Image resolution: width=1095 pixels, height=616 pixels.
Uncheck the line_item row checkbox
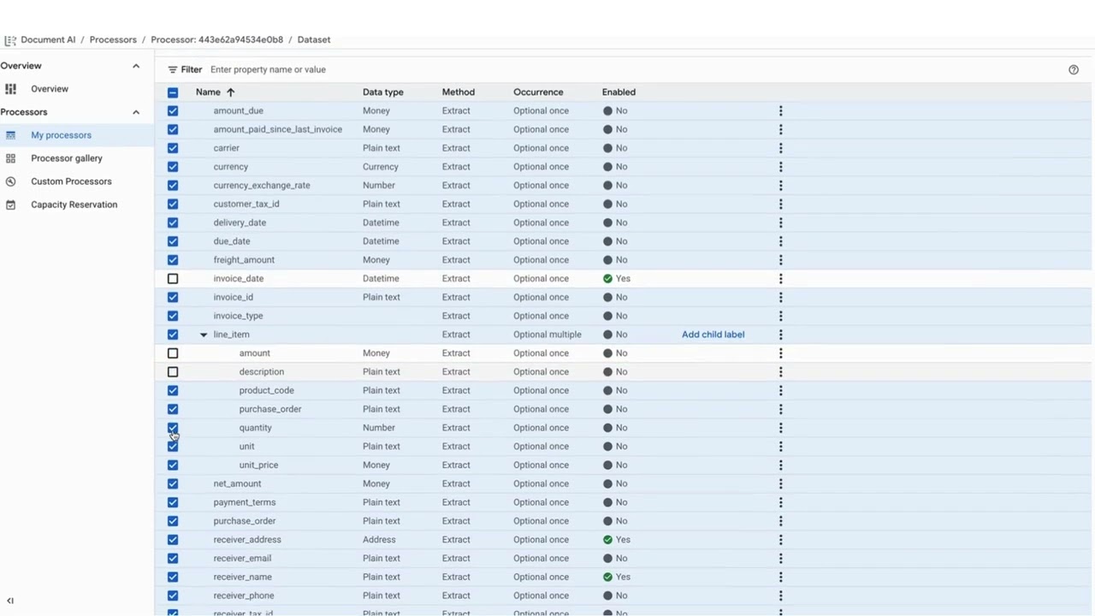(x=173, y=335)
